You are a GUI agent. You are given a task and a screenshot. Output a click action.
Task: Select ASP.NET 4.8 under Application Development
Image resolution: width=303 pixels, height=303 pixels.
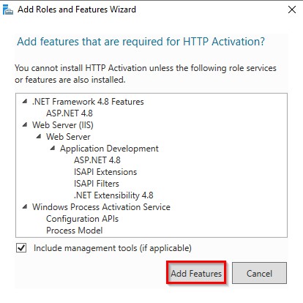97,160
